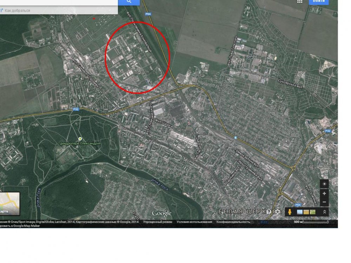Click the directions arrow icon beside Как добраться
This screenshot has height=263, width=351.
point(1,10)
